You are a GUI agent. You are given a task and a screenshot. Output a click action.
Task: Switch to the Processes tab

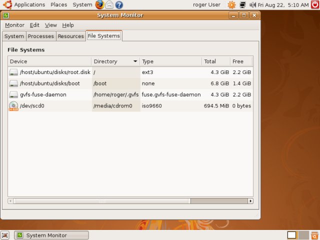[41, 36]
